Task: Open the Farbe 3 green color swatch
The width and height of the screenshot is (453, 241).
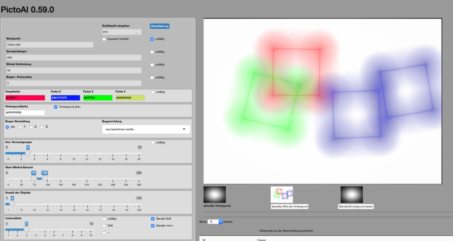Action: [97, 98]
